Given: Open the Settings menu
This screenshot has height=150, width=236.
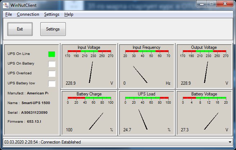Looking at the screenshot, I should pyautogui.click(x=52, y=14).
